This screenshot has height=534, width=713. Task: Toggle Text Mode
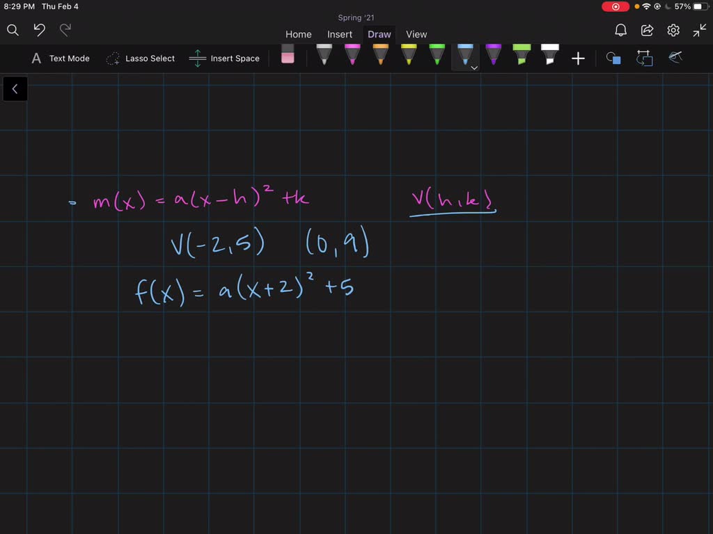[x=60, y=58]
